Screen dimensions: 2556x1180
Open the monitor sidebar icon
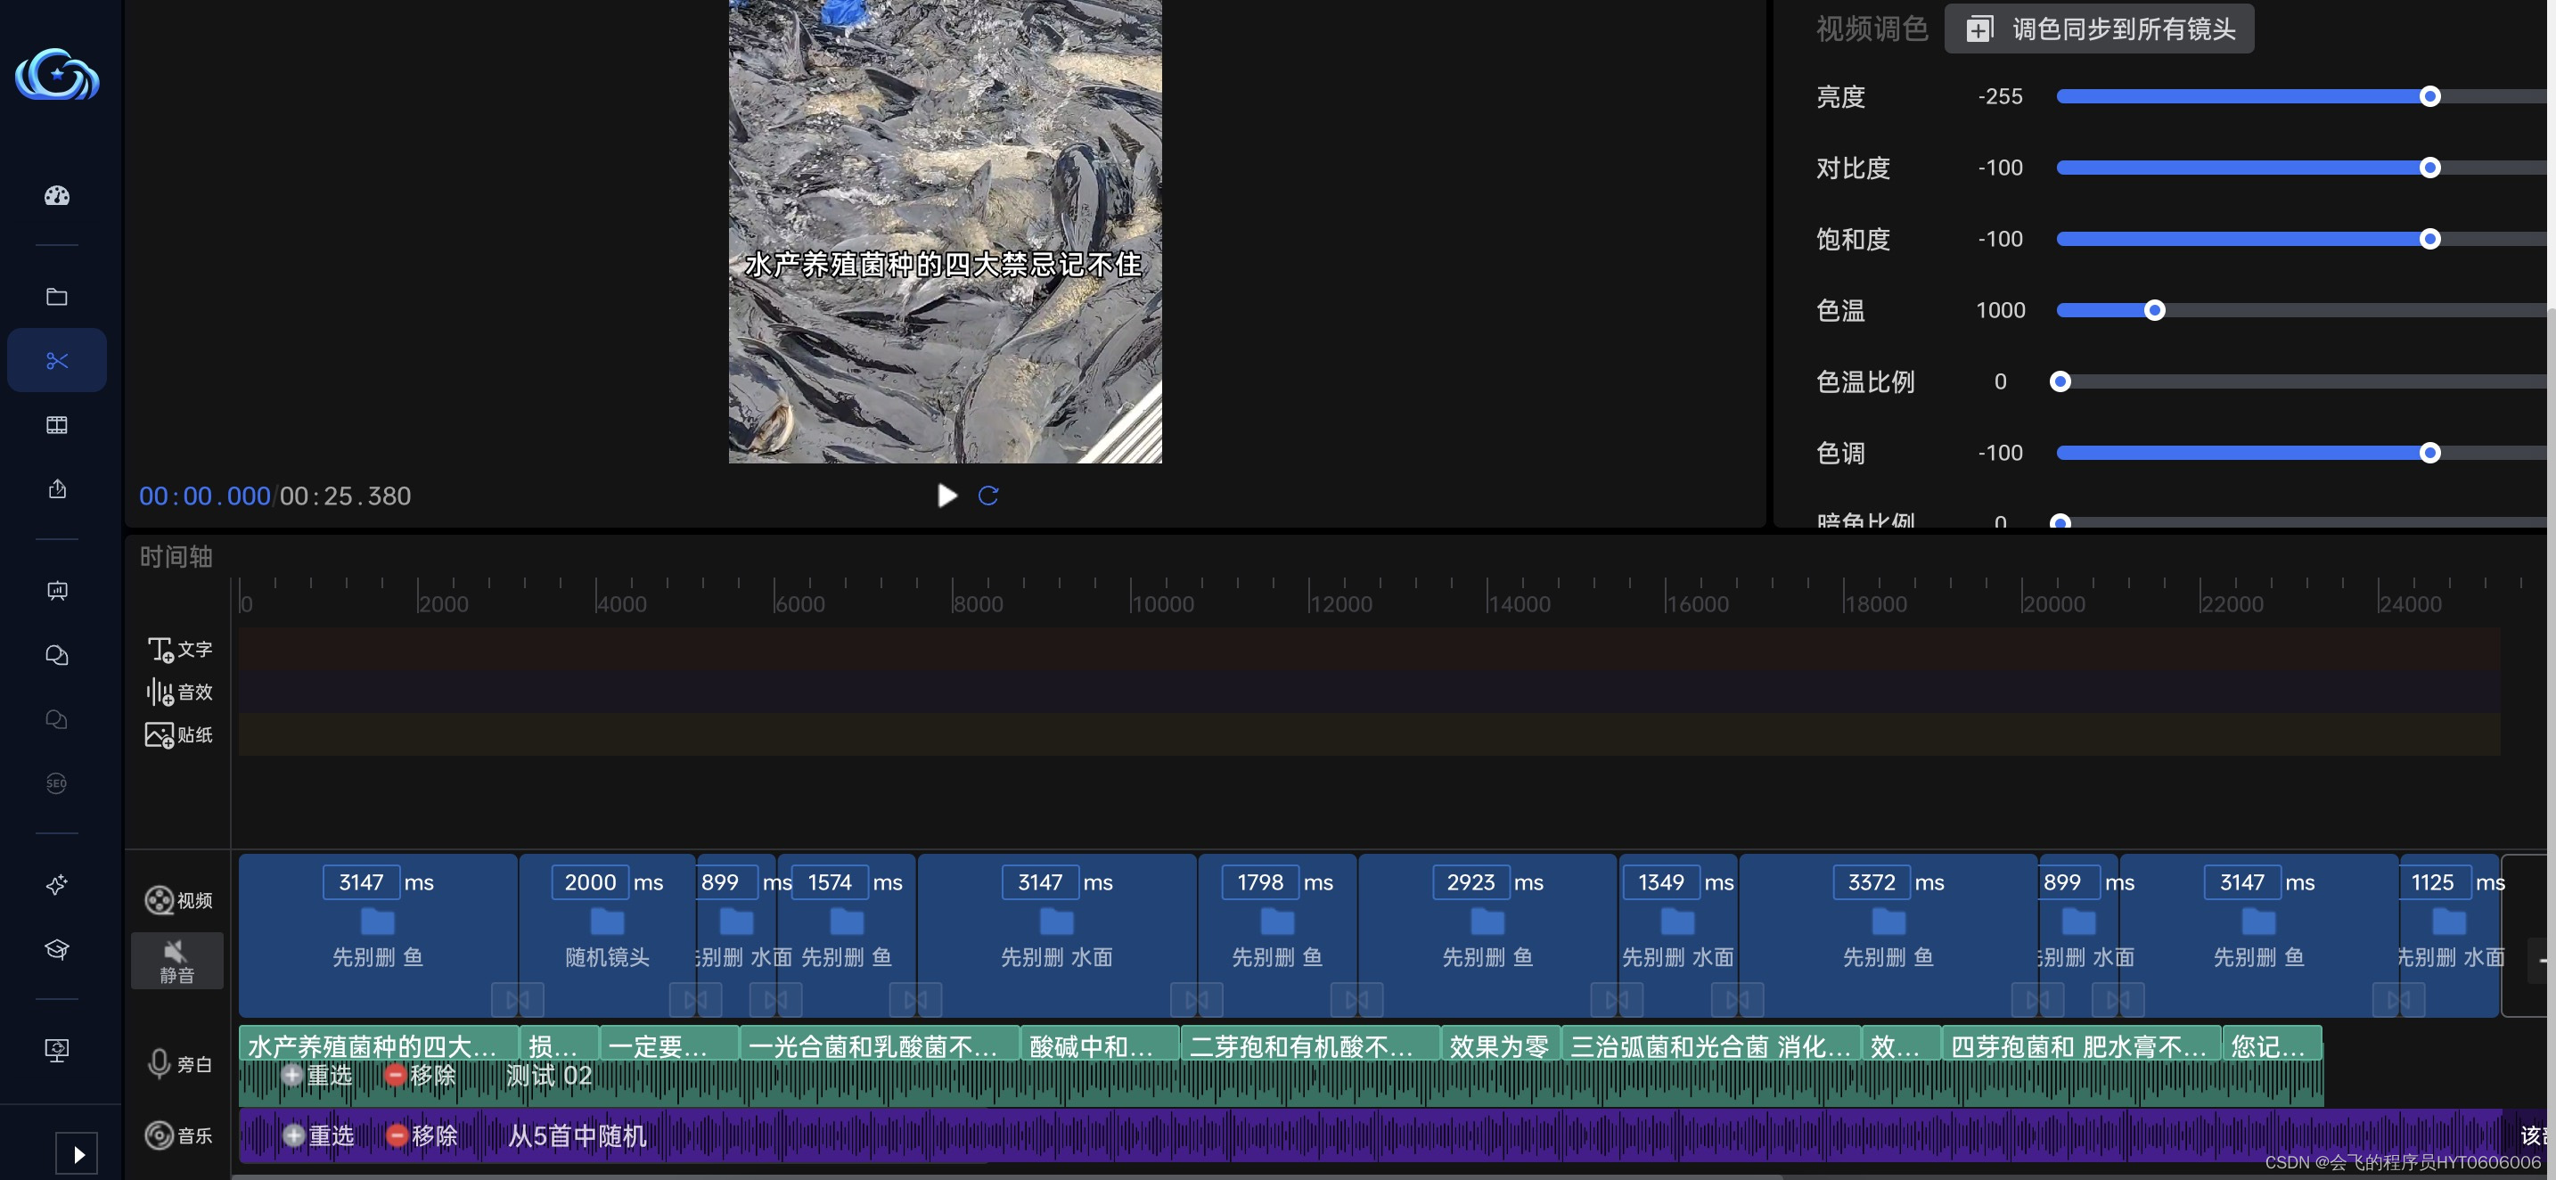pos(56,1050)
